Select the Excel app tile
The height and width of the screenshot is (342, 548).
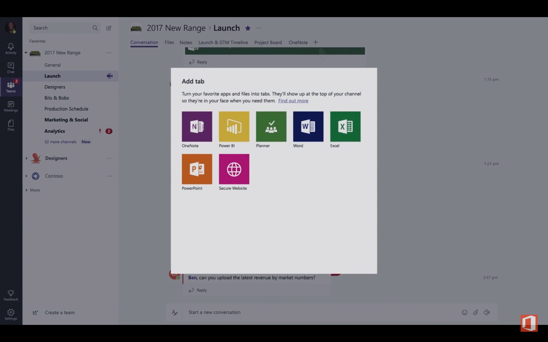tap(345, 126)
